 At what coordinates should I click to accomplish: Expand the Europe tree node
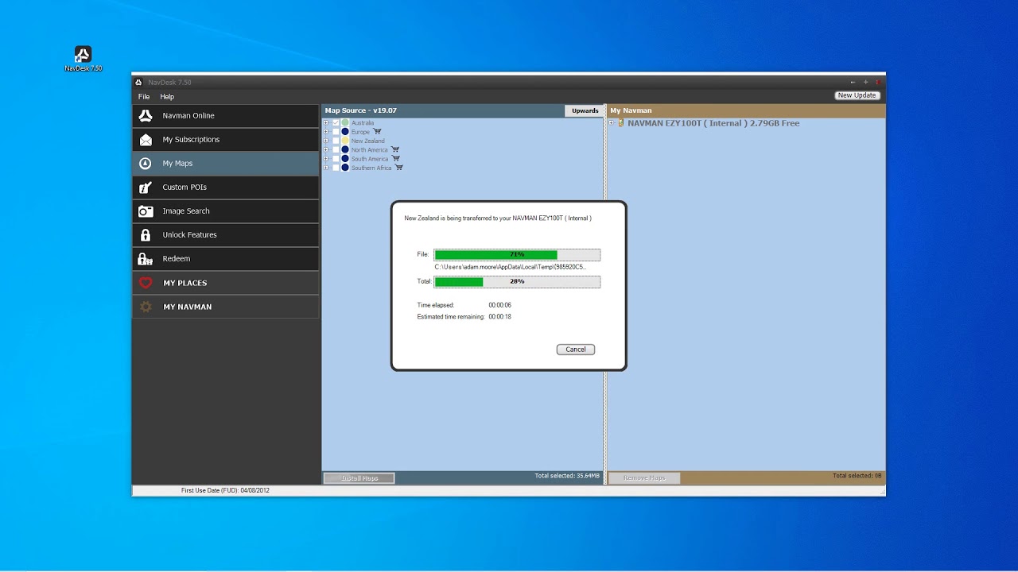coord(326,132)
